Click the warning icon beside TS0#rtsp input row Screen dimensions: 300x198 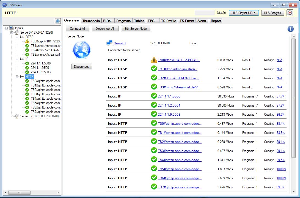[154, 60]
